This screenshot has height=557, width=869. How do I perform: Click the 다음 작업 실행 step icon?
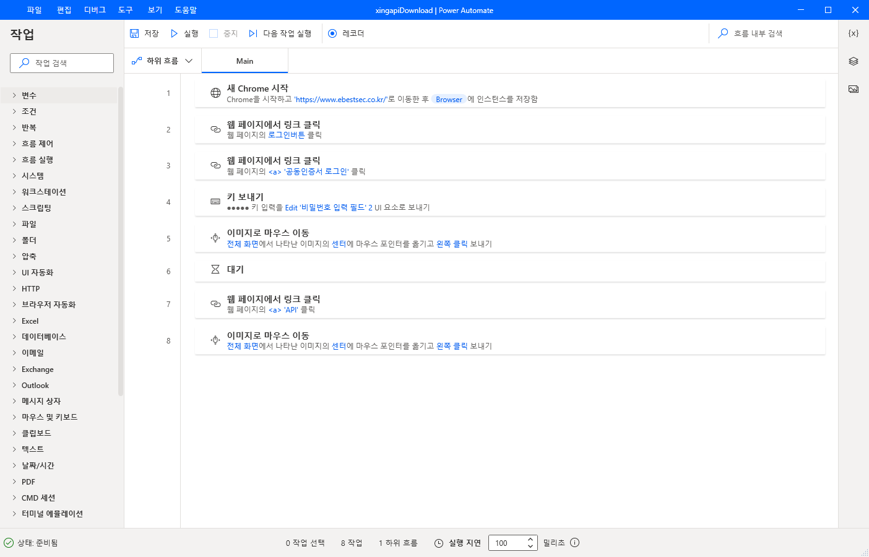tap(253, 33)
